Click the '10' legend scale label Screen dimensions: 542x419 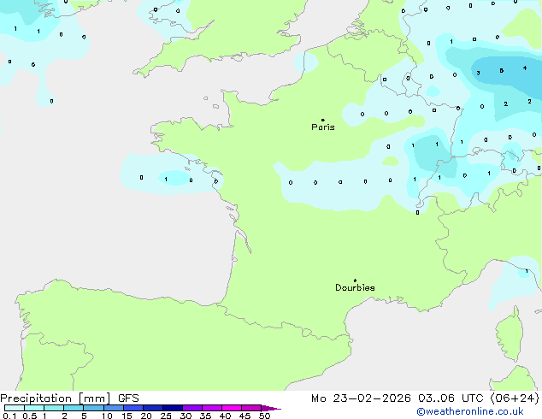point(107,416)
